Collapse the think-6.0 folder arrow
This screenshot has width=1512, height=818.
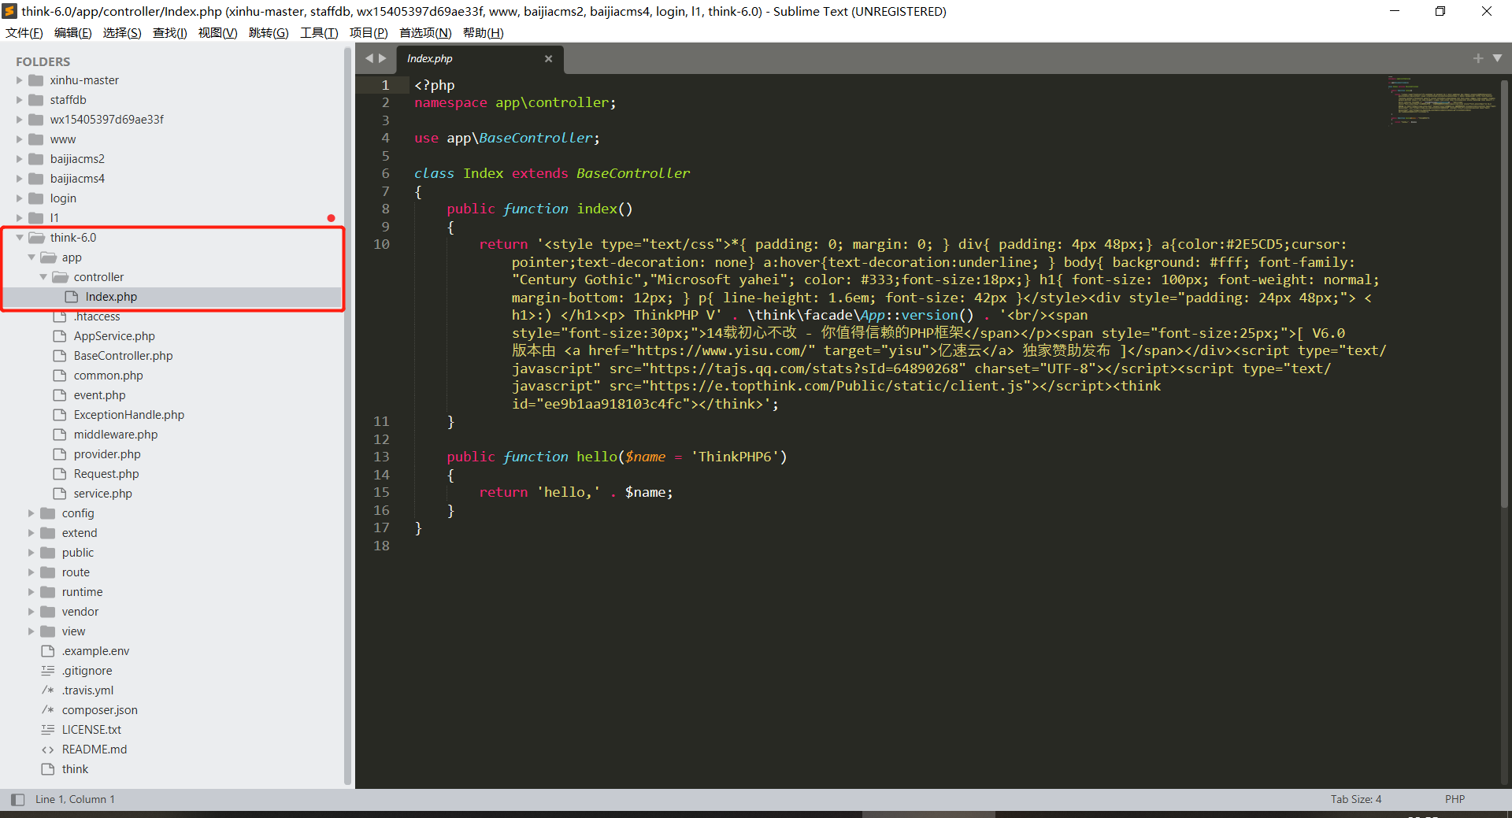[20, 238]
